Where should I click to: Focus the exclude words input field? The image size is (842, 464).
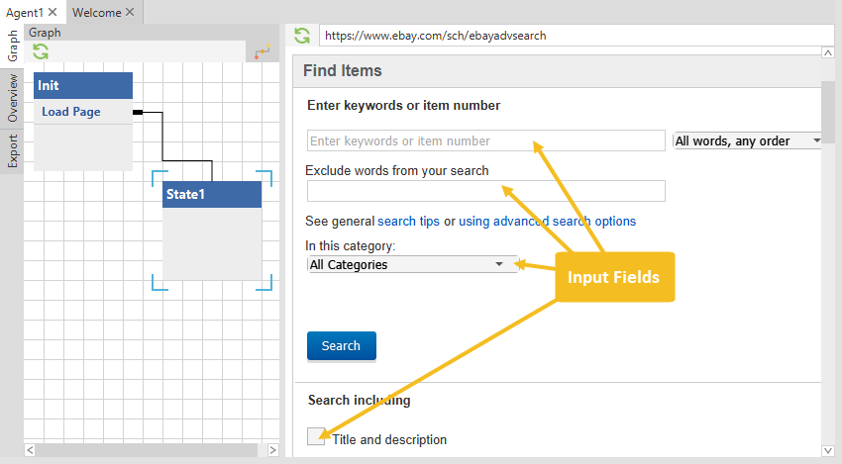(x=486, y=191)
